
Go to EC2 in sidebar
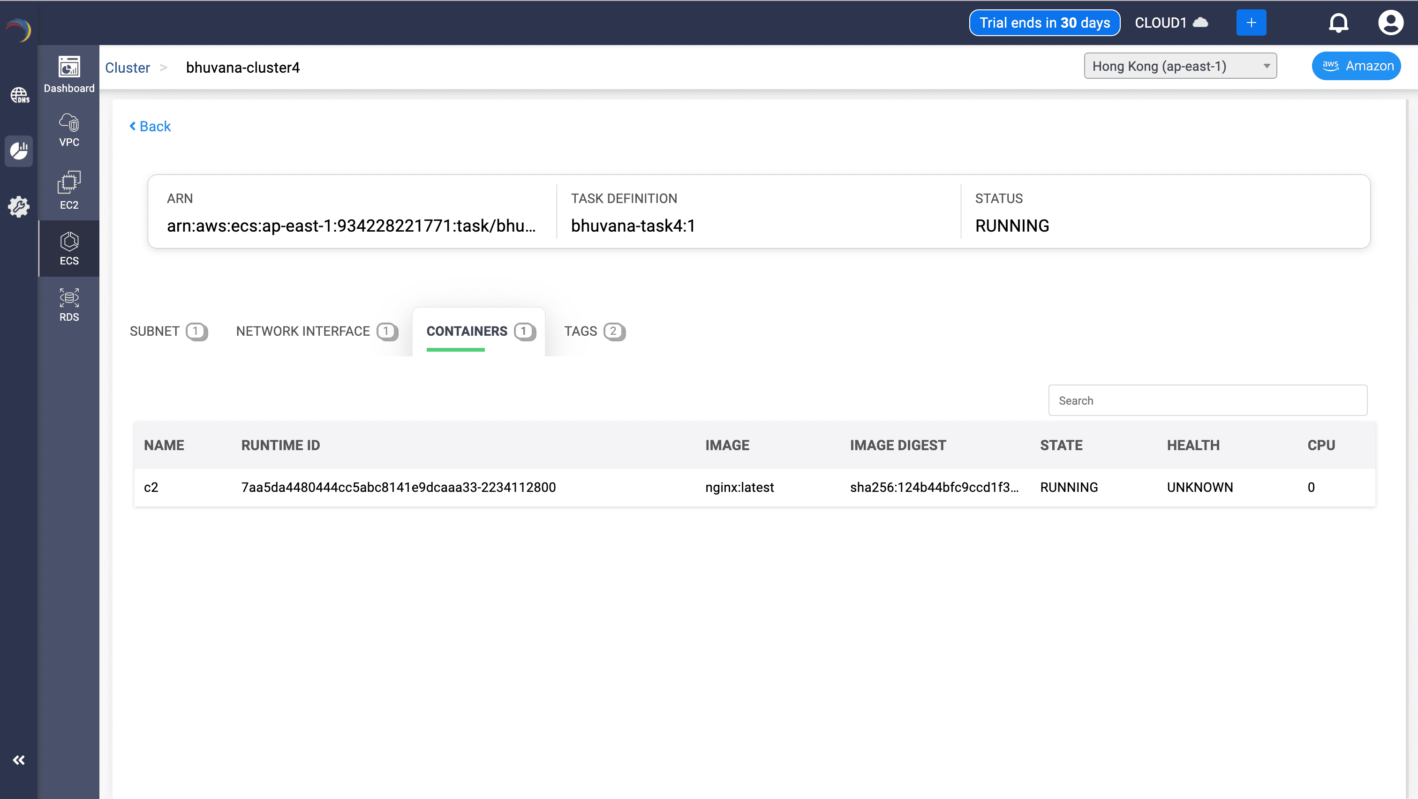pos(69,190)
